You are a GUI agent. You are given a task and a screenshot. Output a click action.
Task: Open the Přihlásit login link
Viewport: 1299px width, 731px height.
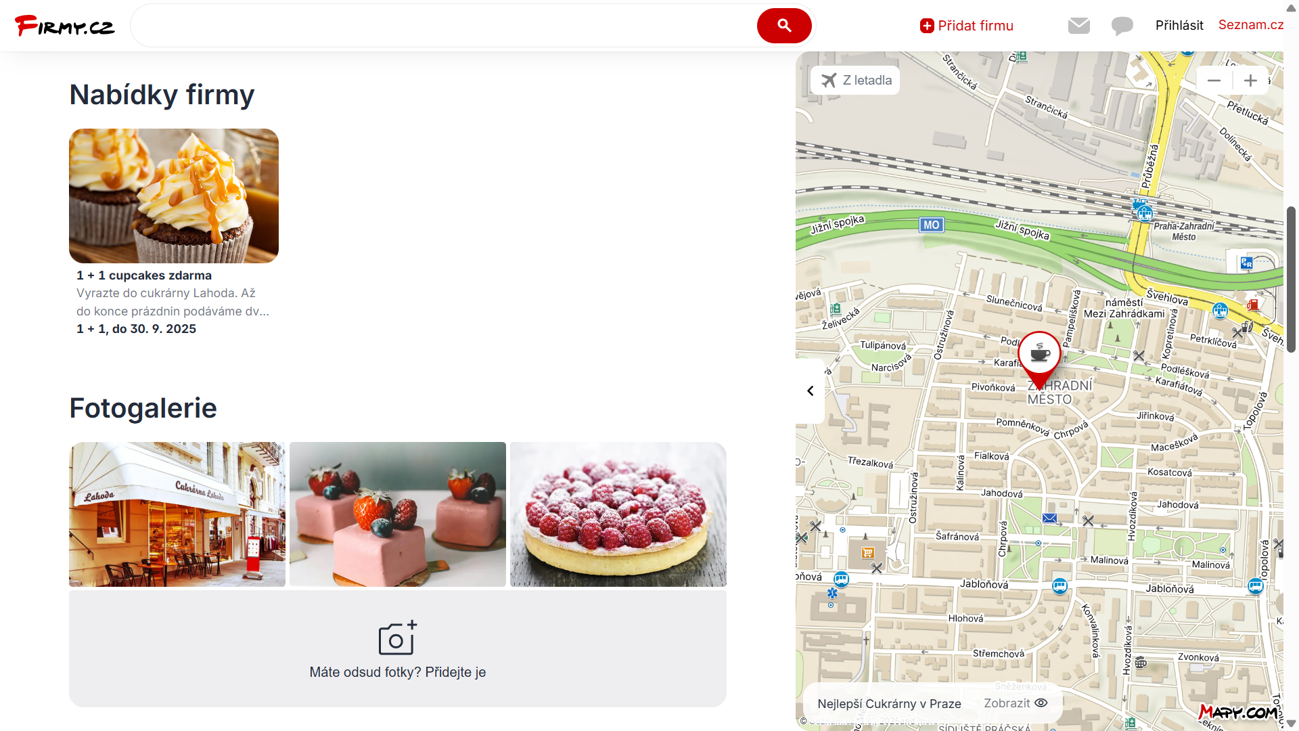click(1179, 25)
